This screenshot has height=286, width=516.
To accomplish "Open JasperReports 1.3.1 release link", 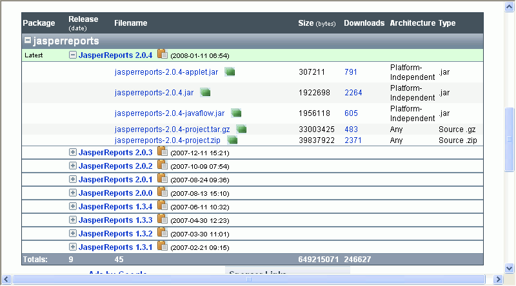I will click(115, 247).
